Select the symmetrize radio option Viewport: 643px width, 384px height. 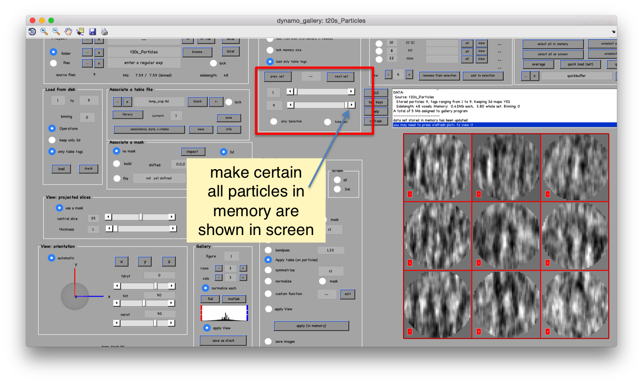click(268, 270)
